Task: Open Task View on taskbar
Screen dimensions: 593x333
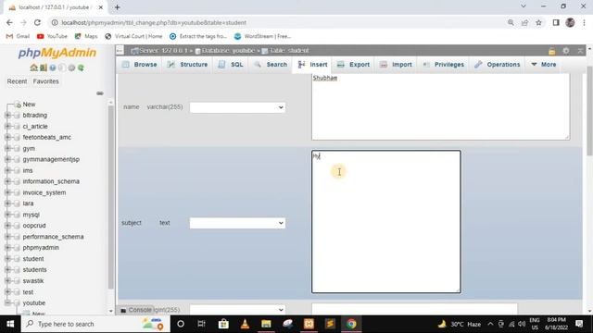Action: click(x=201, y=324)
